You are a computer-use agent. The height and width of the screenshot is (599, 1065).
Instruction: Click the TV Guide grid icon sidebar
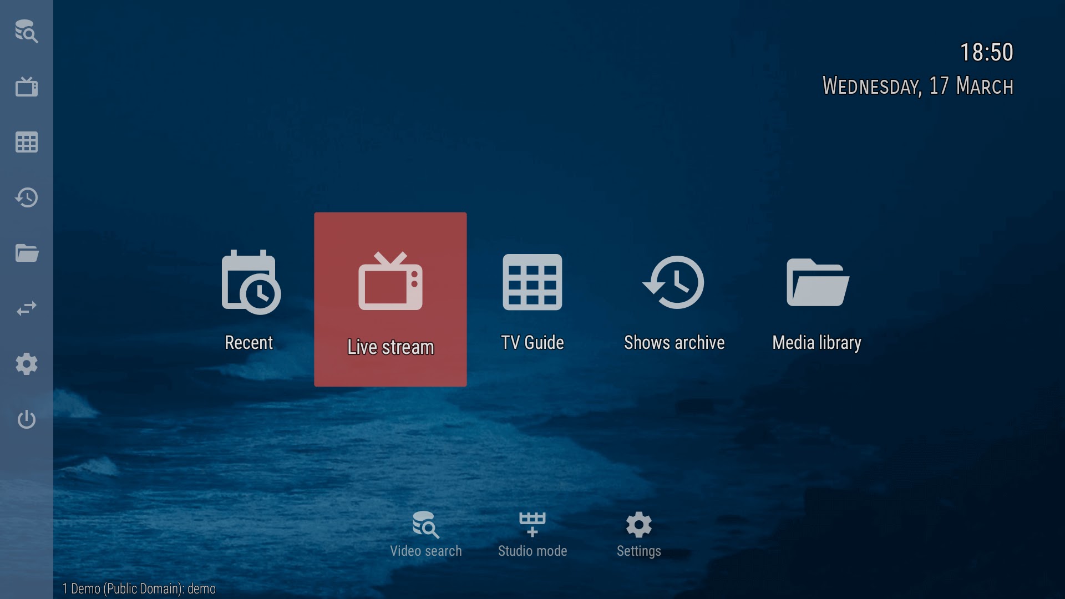click(x=26, y=143)
